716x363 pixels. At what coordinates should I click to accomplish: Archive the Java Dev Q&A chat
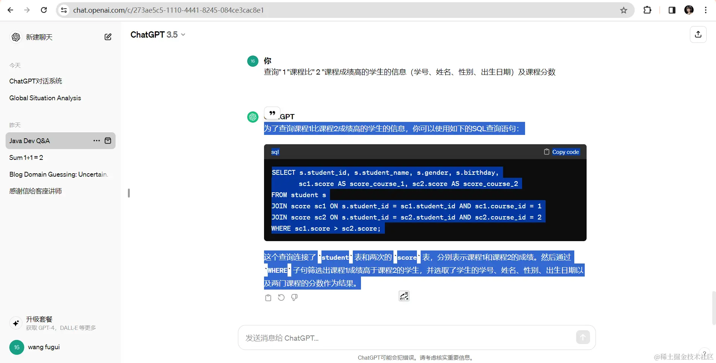coord(108,141)
